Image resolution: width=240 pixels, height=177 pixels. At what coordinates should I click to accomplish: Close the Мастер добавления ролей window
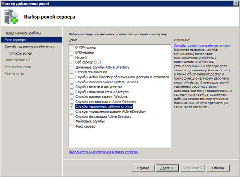click(x=236, y=3)
